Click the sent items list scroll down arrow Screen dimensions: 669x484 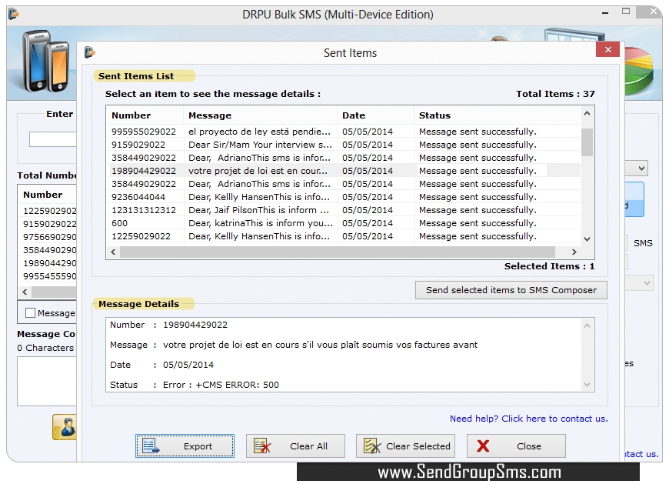tap(587, 239)
